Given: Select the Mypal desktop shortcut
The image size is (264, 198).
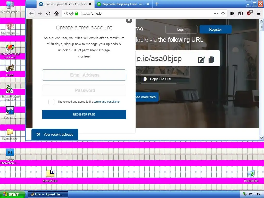Looking at the screenshot, I should pos(10,70).
